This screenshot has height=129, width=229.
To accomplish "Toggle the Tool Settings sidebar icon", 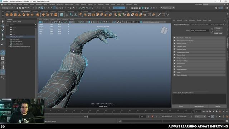I will pyautogui.click(x=224, y=8).
